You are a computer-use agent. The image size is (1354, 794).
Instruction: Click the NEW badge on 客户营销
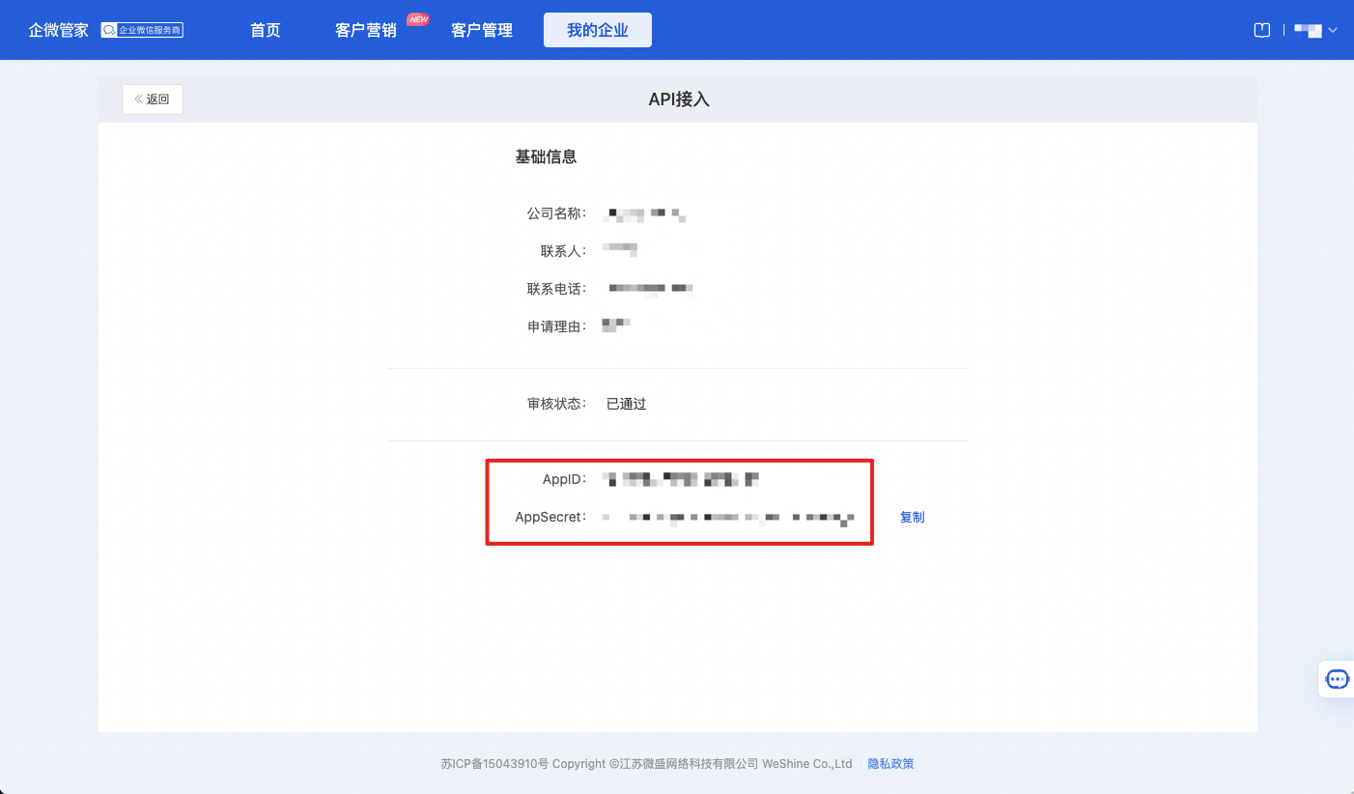coord(418,19)
